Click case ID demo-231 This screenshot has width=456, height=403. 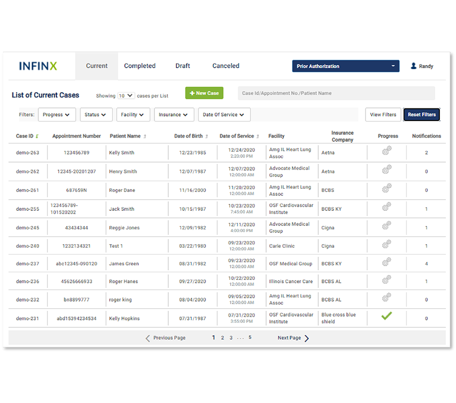[x=27, y=319]
